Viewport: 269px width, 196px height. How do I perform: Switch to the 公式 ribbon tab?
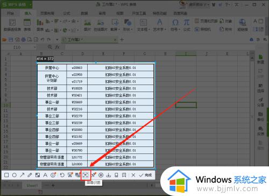66,13
